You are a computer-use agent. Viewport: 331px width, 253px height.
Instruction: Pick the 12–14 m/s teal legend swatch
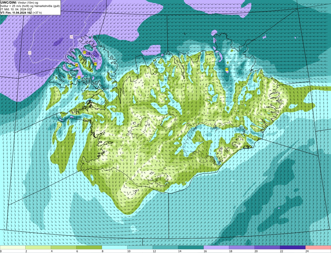click(x=165, y=248)
